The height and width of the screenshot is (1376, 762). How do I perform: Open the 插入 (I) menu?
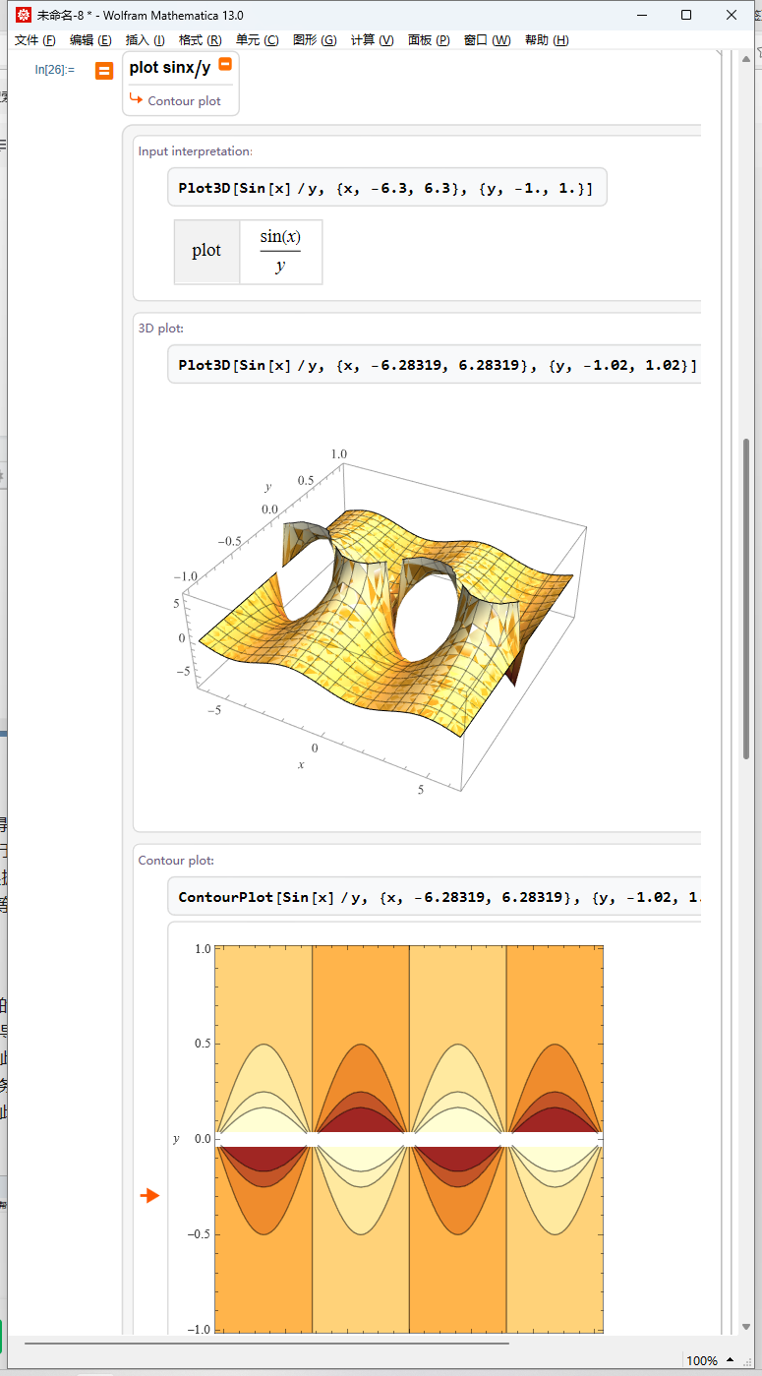click(146, 40)
